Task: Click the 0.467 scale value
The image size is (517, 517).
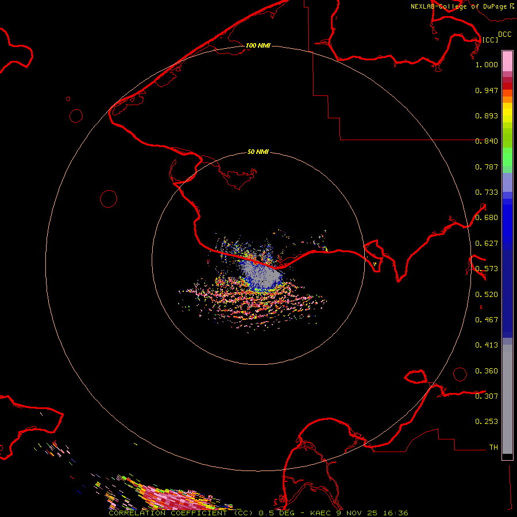Action: click(487, 320)
